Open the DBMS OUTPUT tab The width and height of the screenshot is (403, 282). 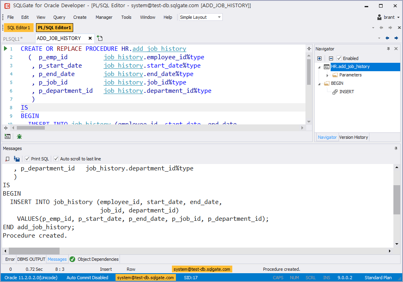[31, 259]
